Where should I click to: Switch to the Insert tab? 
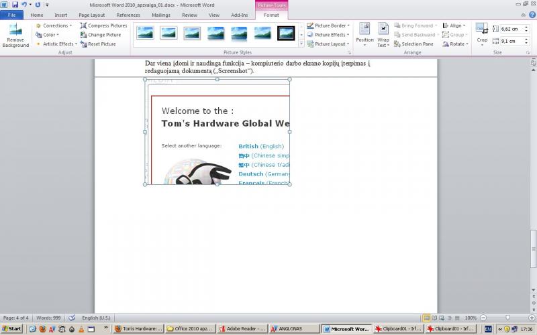61,15
